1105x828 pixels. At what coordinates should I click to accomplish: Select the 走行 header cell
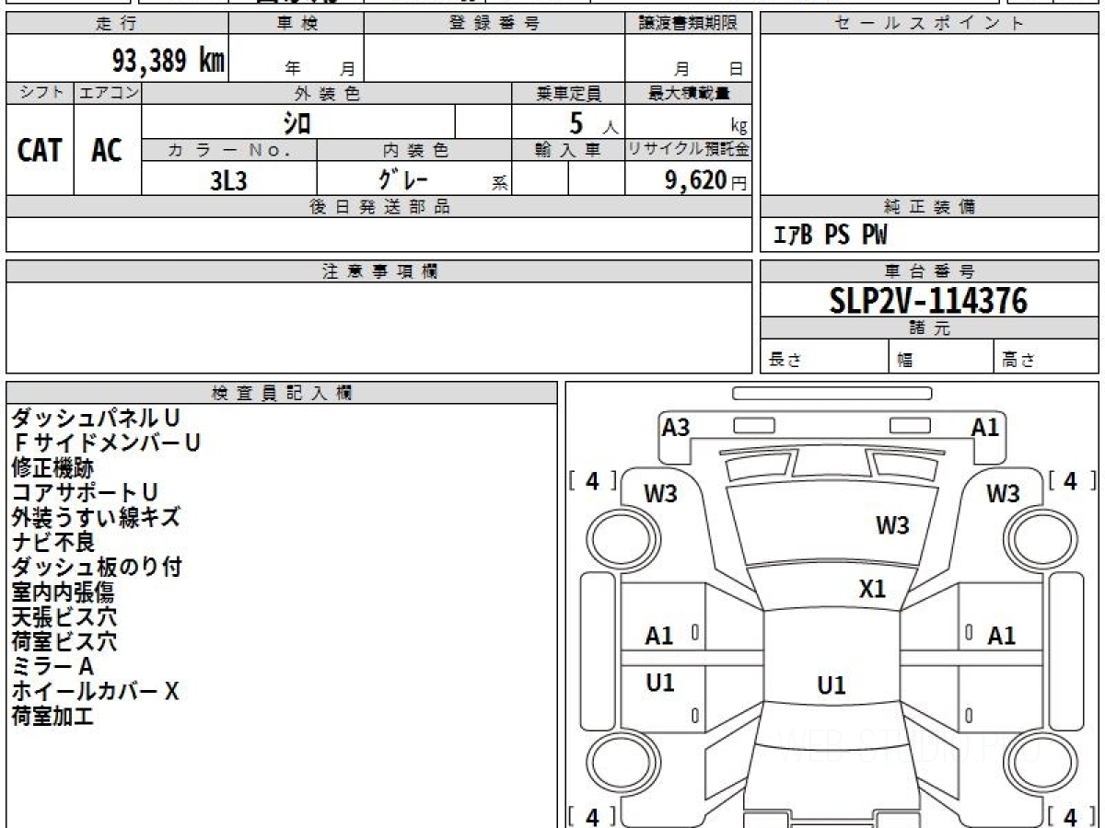tap(117, 24)
